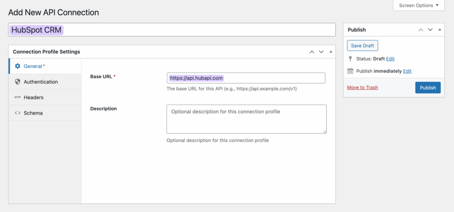The image size is (454, 212).
Task: Switch to the Schema tab
Action: [45, 113]
